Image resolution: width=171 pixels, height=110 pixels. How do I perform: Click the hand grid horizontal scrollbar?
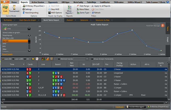coord(84,103)
